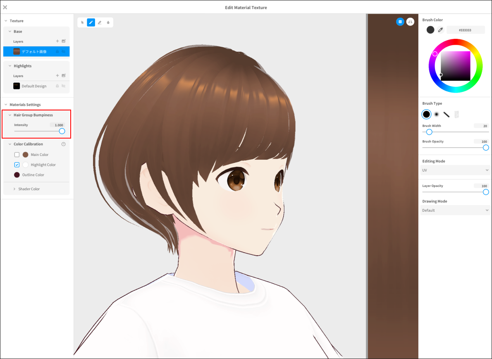This screenshot has height=359, width=492.
Task: Click the Outline Color swatch
Action: (x=17, y=175)
